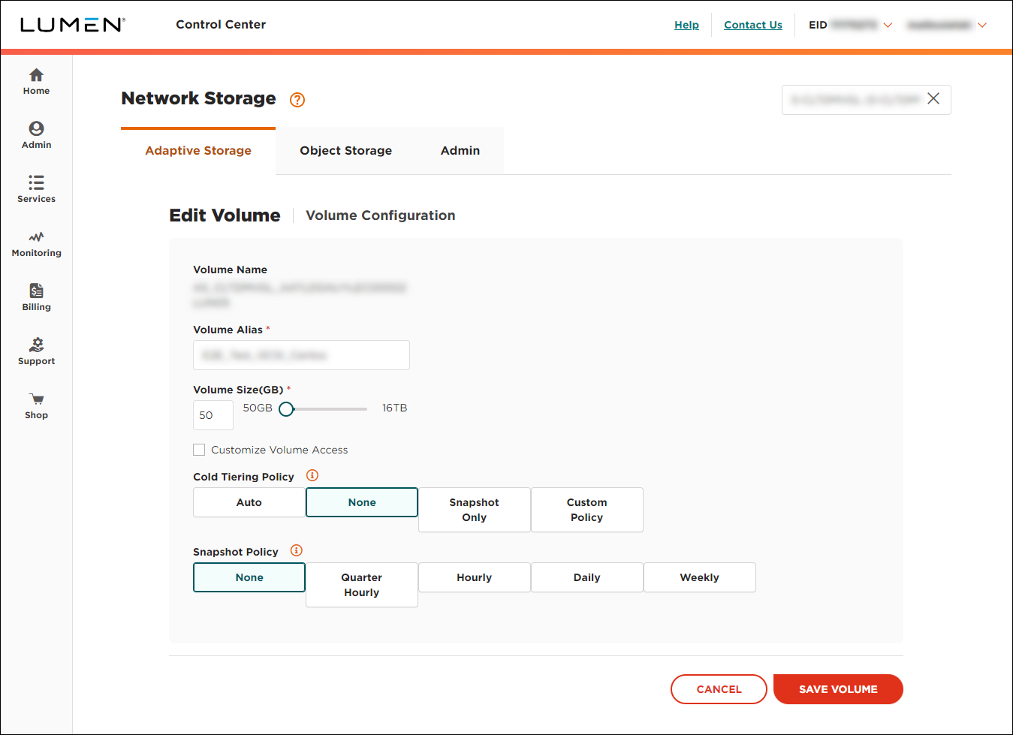1013x735 pixels.
Task: Select Weekly snapshot policy
Action: [x=700, y=577]
